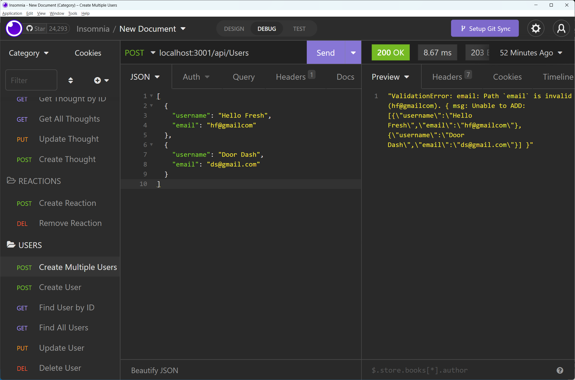575x380 pixels.
Task: Open the help question mark icon
Action: 560,370
